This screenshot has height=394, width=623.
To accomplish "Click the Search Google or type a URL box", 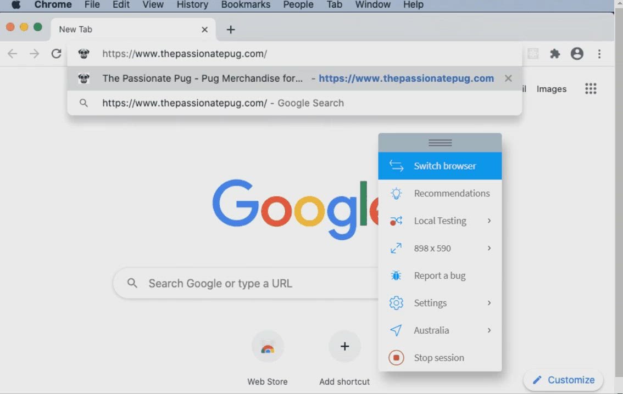I will (246, 283).
